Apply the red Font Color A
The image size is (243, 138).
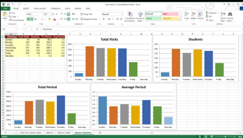click(54, 19)
